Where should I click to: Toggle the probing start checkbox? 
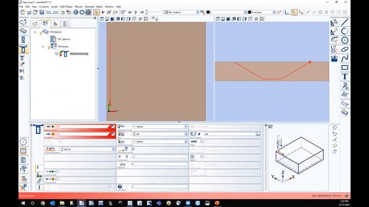(57, 171)
